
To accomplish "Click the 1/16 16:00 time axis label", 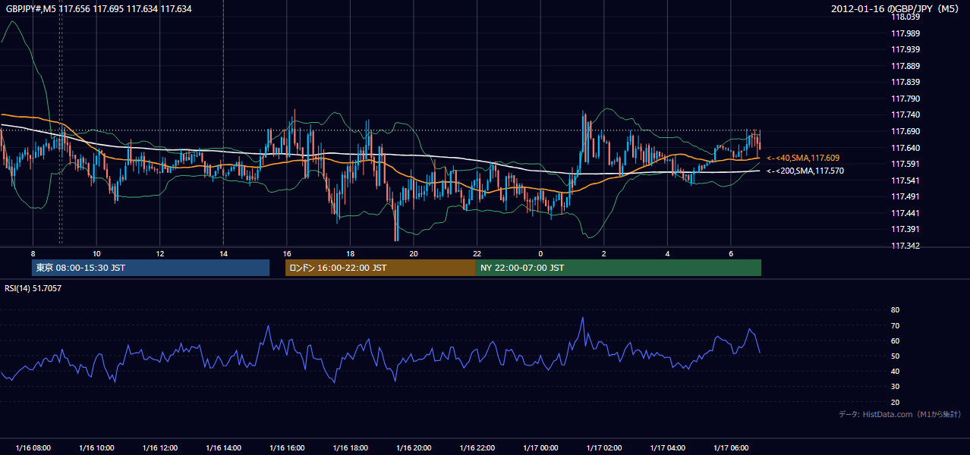I will (x=287, y=448).
